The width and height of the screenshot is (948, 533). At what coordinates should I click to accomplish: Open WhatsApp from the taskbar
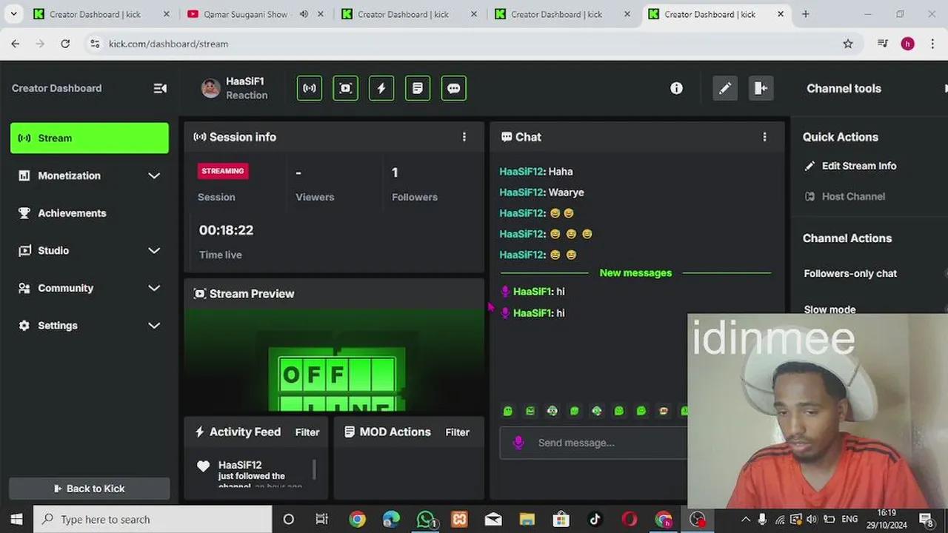point(426,519)
